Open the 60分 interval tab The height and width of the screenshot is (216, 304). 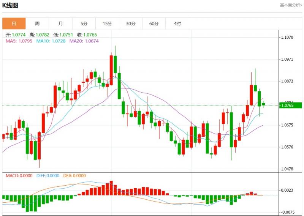pos(154,24)
